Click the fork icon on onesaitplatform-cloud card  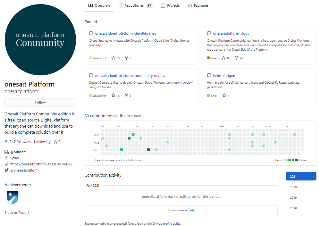pyautogui.click(x=237, y=58)
